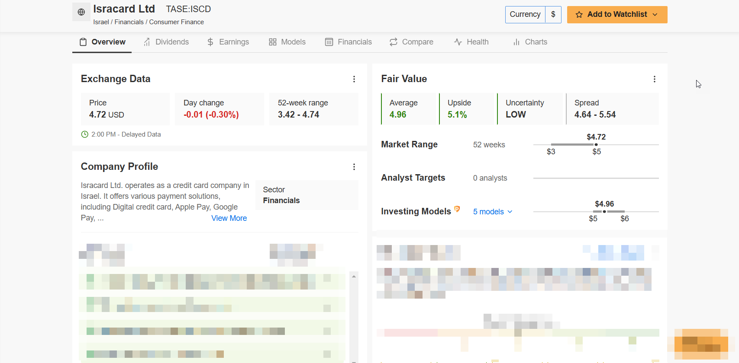
Task: Click the Add to Watchlist button
Action: tap(617, 15)
